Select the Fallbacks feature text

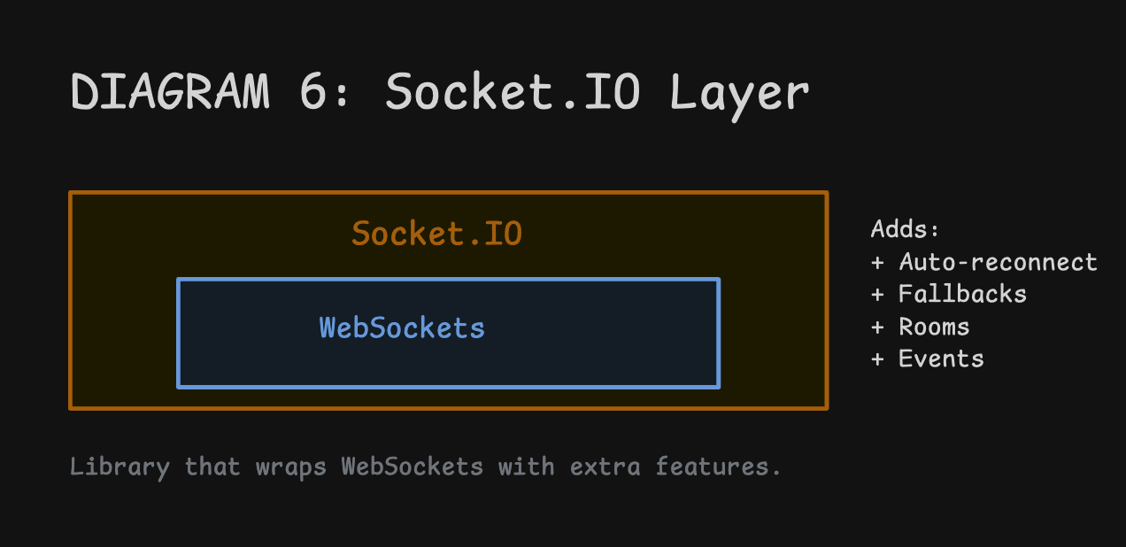pyautogui.click(x=962, y=294)
